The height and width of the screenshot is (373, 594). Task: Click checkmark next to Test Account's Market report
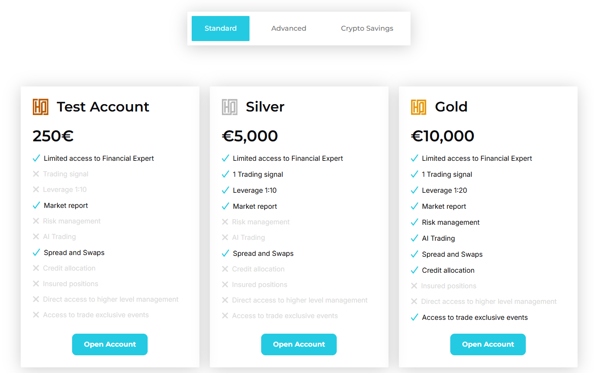click(36, 205)
